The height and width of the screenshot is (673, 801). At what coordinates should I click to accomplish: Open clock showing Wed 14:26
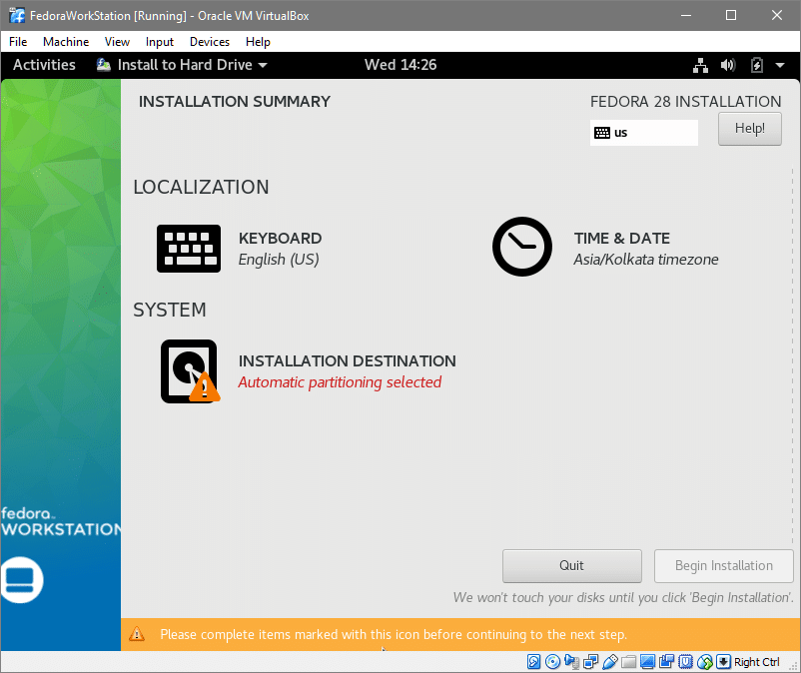400,65
